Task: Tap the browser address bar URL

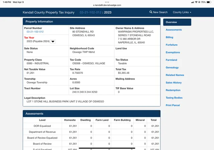Action: (107, 5)
